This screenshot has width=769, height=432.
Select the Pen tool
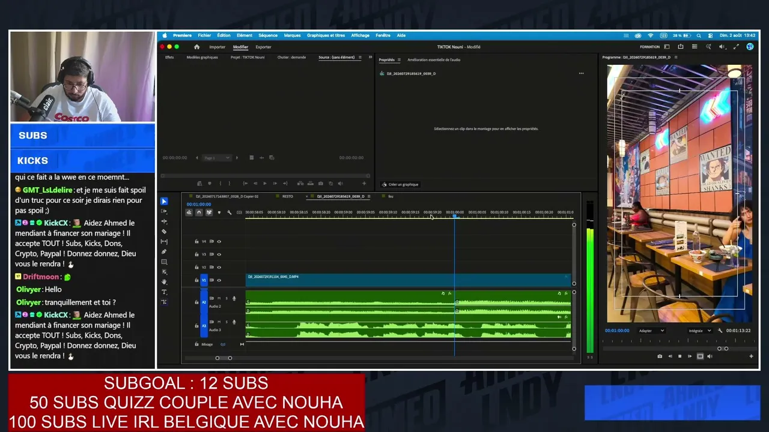[164, 252]
